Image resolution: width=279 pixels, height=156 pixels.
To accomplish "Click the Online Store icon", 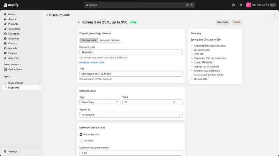I will click(x=5, y=69).
